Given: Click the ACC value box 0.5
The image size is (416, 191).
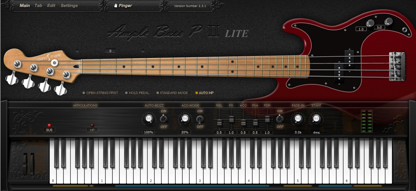Looking at the screenshot, I should coord(243,132).
